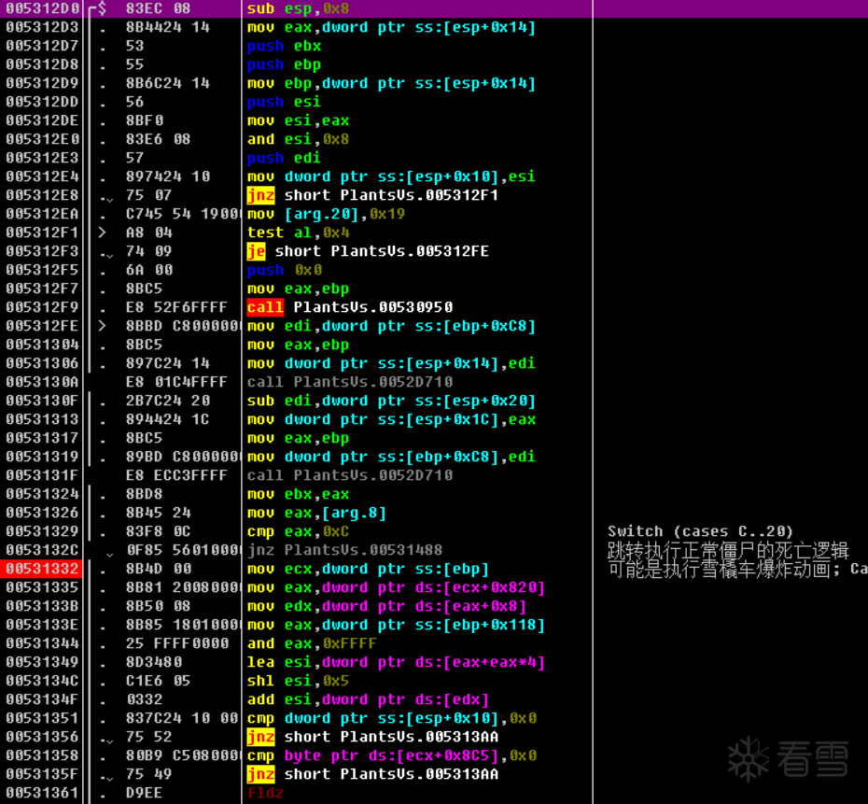Select 'mov edx,dword ptr ds:[eax+0x8]' line

(386, 606)
